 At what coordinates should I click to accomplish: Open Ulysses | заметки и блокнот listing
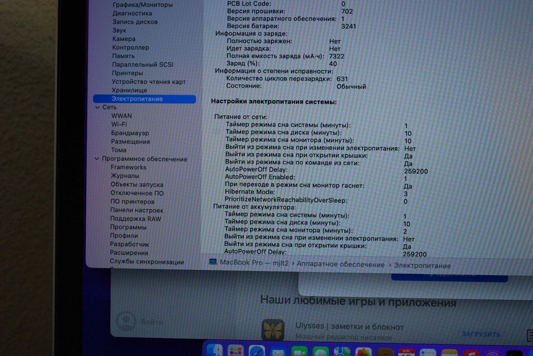pyautogui.click(x=350, y=327)
